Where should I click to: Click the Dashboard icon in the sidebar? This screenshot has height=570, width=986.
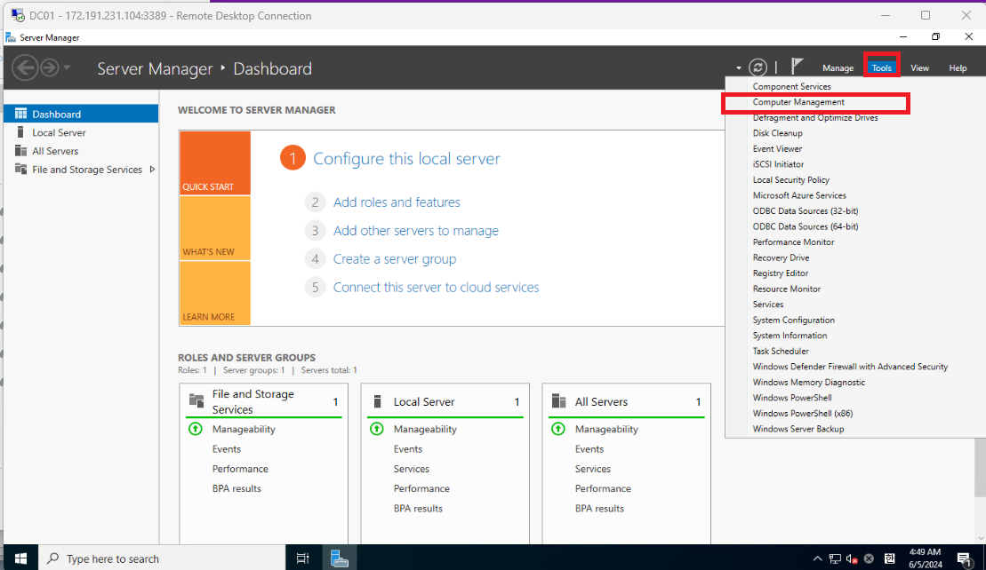[20, 114]
